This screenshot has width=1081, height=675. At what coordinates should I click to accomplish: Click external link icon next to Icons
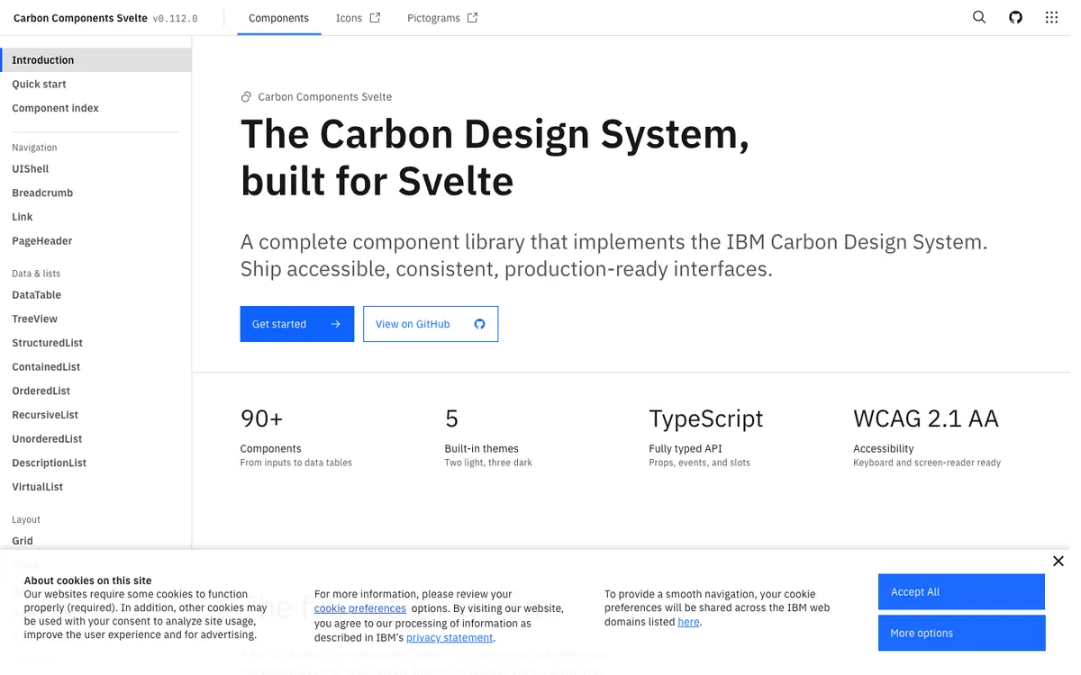tap(375, 18)
